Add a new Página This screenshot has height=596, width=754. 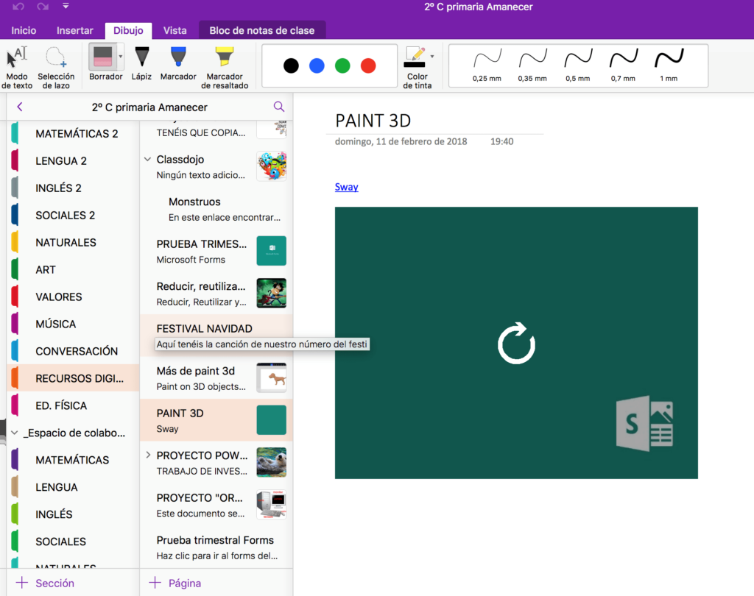tap(175, 583)
